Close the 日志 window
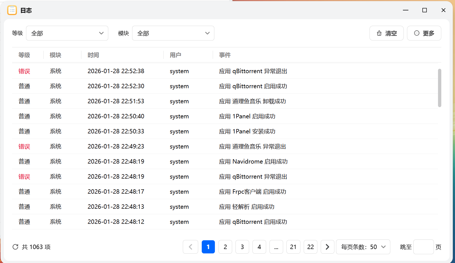This screenshot has width=455, height=263. pyautogui.click(x=443, y=10)
